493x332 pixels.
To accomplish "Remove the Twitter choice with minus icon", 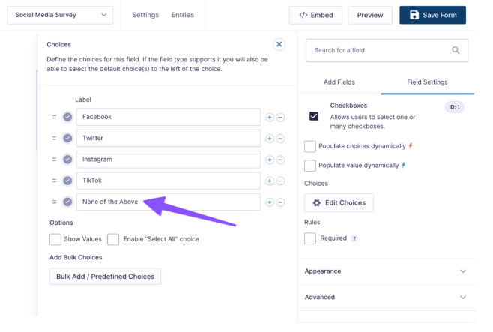I will [280, 139].
